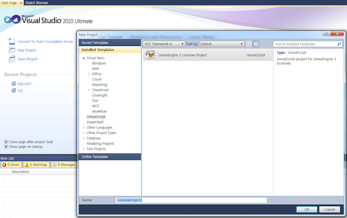347x218 pixels.
Task: Click the Description column header in Error List
Action: point(21,172)
